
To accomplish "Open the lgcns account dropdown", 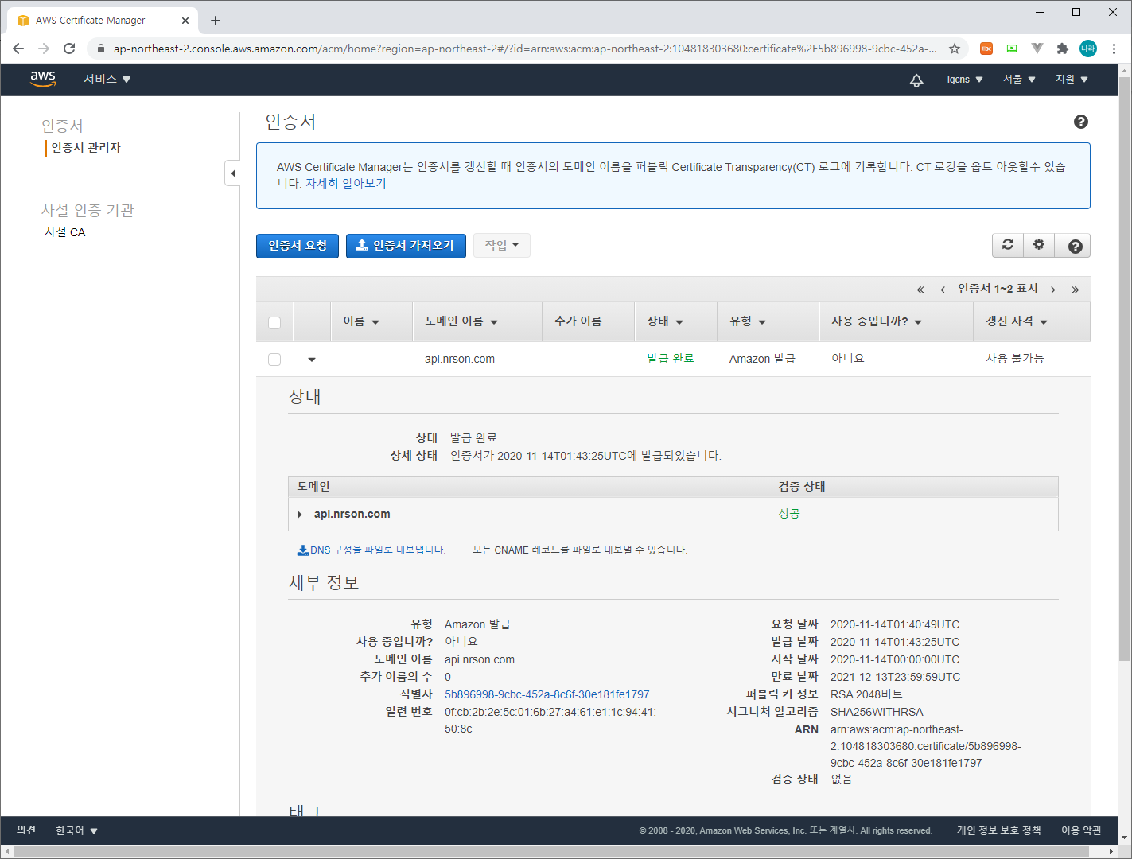I will 965,80.
